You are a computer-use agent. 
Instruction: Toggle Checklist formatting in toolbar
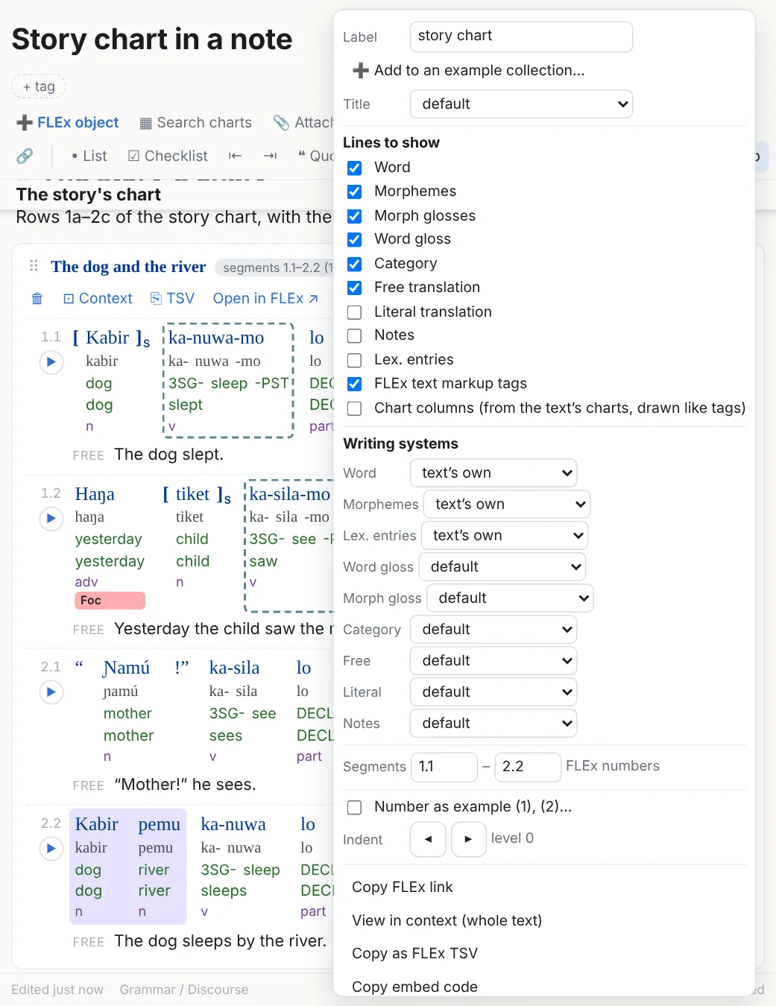pyautogui.click(x=168, y=156)
